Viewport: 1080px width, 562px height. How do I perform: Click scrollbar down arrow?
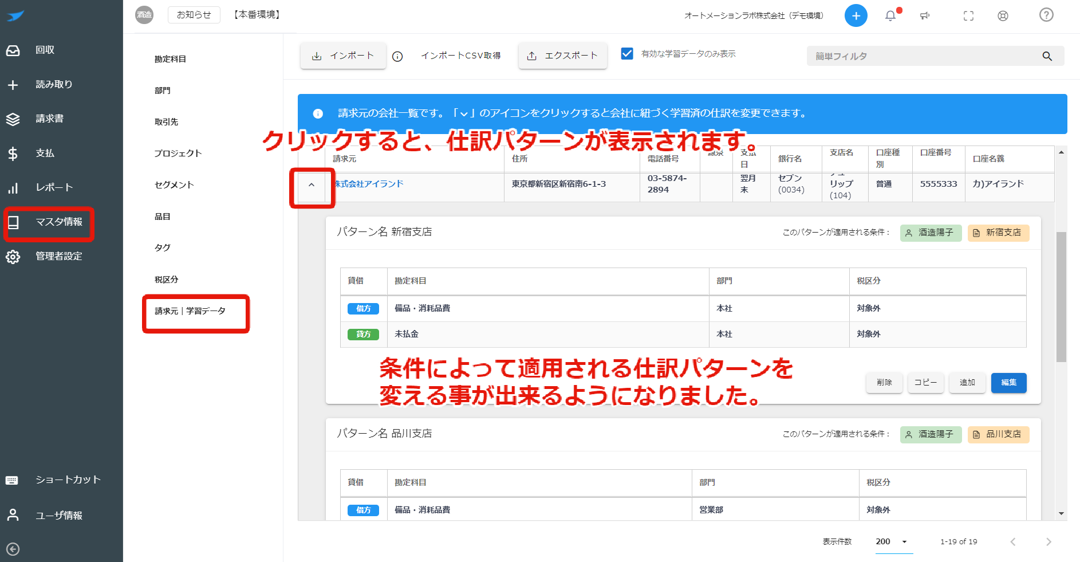[x=1062, y=514]
